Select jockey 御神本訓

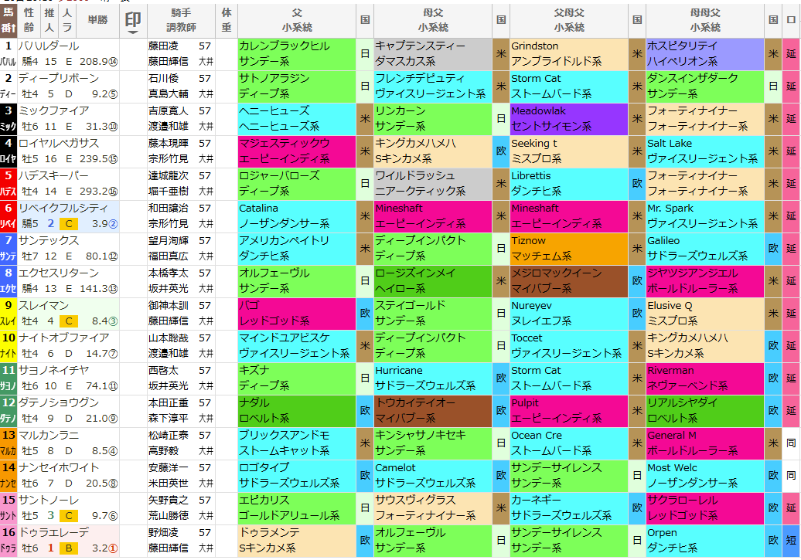coord(168,305)
